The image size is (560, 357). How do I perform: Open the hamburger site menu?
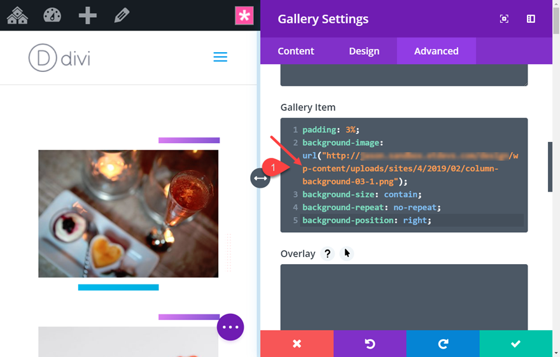(220, 57)
